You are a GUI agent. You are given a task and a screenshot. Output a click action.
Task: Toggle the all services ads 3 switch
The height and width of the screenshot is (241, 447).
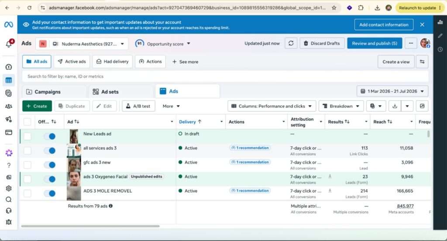50,151
